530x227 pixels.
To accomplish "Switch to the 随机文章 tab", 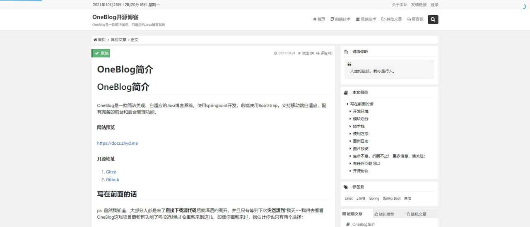I will coord(417,214).
